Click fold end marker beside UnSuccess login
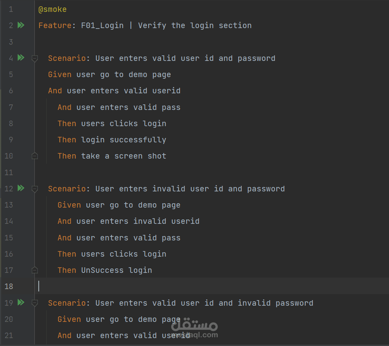The image size is (389, 346). tap(35, 270)
